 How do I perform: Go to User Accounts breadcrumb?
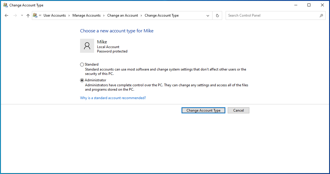(55, 15)
